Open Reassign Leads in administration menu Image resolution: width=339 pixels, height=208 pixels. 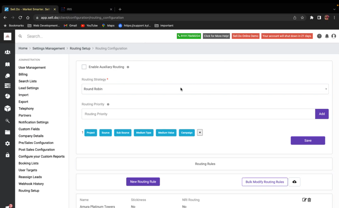point(30,177)
